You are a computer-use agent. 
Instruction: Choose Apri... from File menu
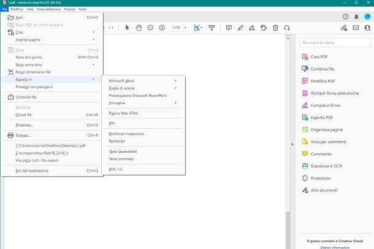point(52,17)
